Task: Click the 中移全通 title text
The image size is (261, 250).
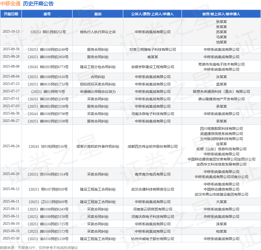Action: pos(10,4)
